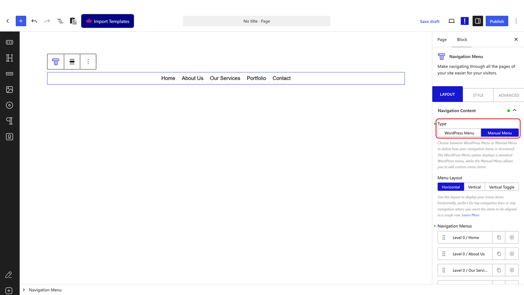The image size is (524, 295).
Task: Click the pencil edit icon in sidebar
Action: tap(9, 275)
